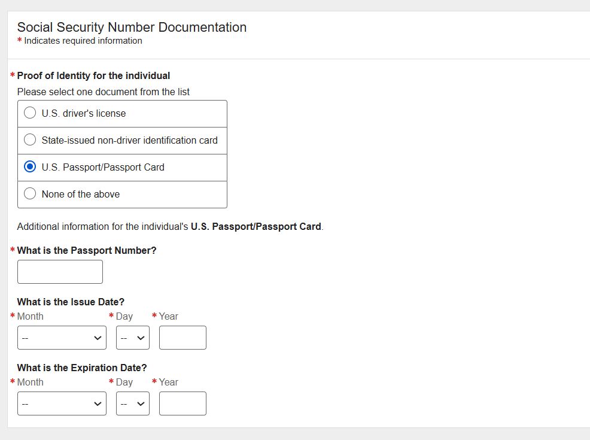Click the Social Security Number Documentation heading

click(132, 27)
